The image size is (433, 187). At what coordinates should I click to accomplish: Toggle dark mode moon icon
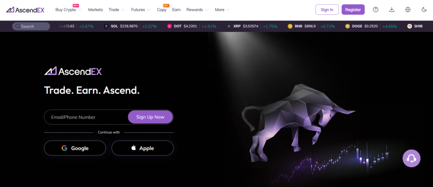[424, 10]
